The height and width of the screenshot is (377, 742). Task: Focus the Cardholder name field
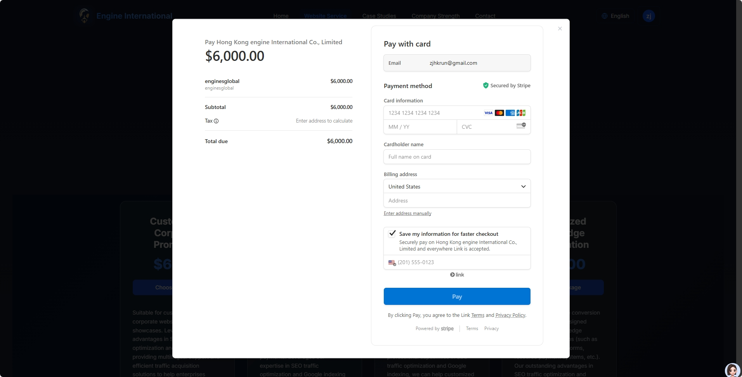[x=457, y=157]
